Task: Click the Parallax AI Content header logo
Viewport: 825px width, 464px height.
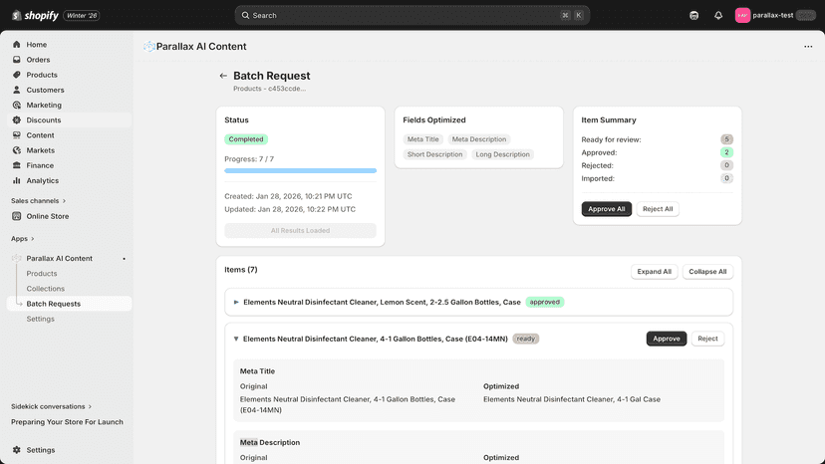Action: [149, 46]
